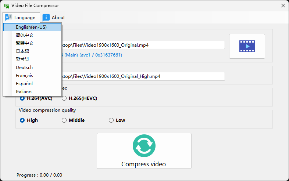289x181 pixels.
Task: Click the Video compression quality group label
Action: point(47,110)
